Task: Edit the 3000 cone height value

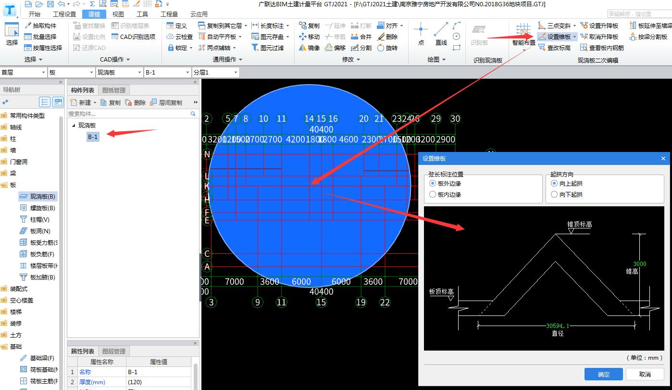Action: click(640, 264)
